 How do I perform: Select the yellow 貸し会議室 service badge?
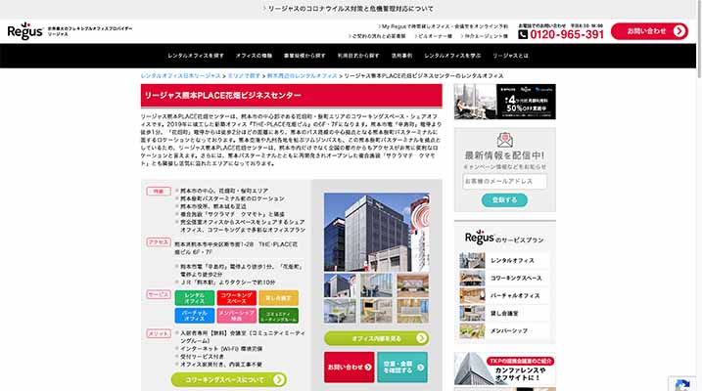coord(278,297)
